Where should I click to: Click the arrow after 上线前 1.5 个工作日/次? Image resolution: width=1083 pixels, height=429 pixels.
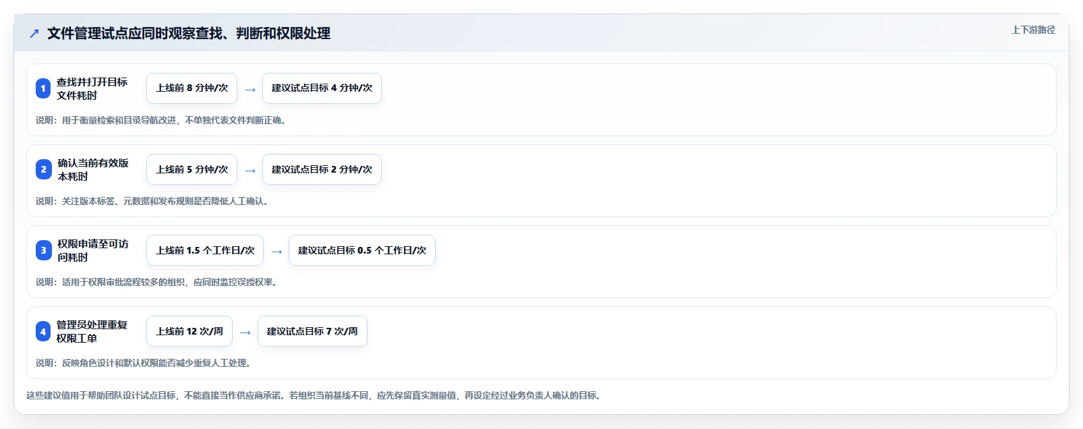(276, 251)
